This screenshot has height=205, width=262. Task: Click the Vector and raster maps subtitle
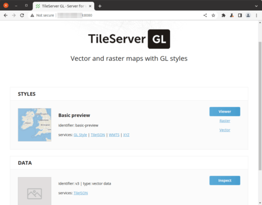coord(129,59)
